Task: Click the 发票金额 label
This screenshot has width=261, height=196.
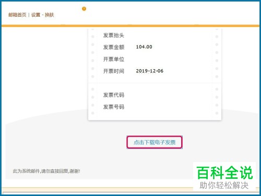Action: [114, 47]
